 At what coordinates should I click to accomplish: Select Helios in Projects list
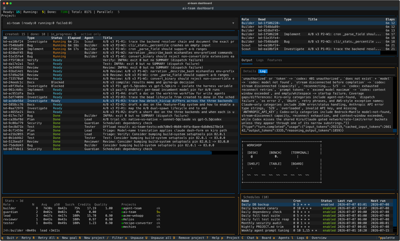coord(129,219)
